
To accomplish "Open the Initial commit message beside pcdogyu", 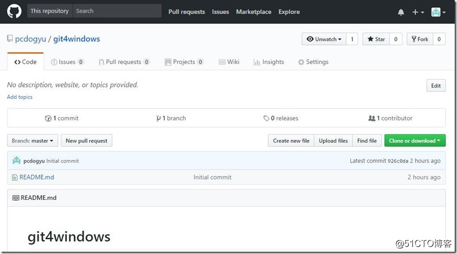I will point(63,161).
